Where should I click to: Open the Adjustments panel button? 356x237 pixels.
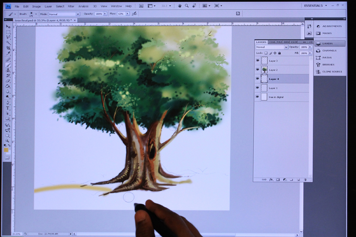(x=330, y=26)
